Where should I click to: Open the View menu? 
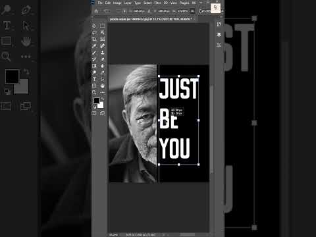click(x=174, y=3)
